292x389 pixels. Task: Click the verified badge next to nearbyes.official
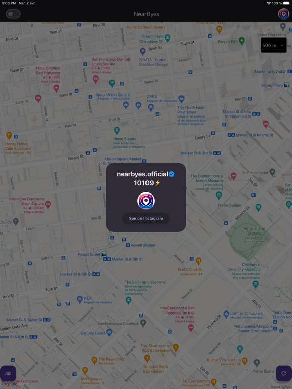172,174
